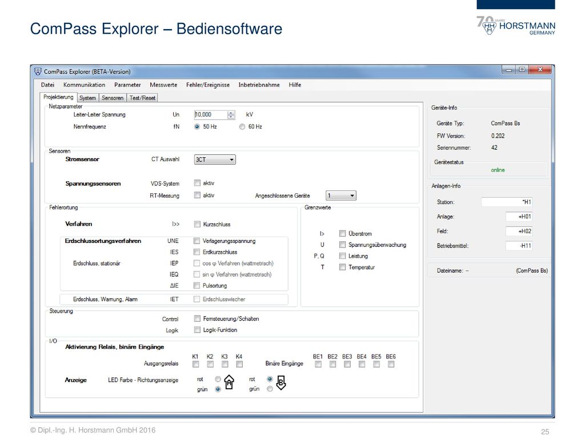This screenshot has height=439, width=585.
Task: Close the ComPass Explorer window
Action: point(539,70)
